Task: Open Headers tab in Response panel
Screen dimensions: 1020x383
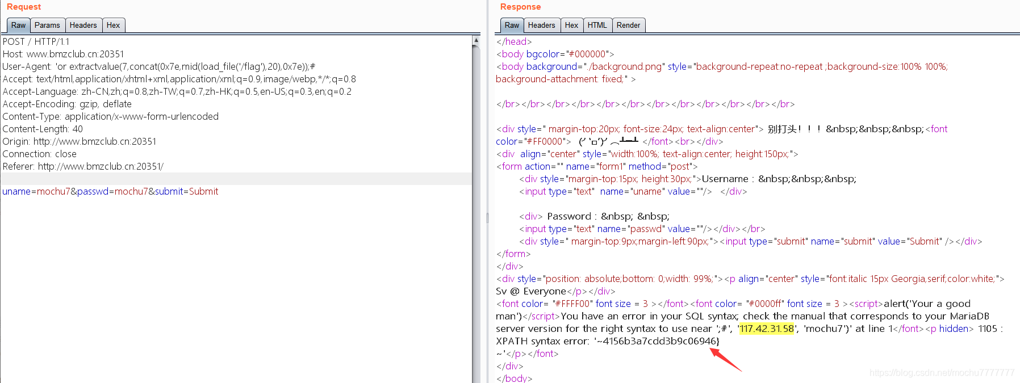Action: point(542,25)
